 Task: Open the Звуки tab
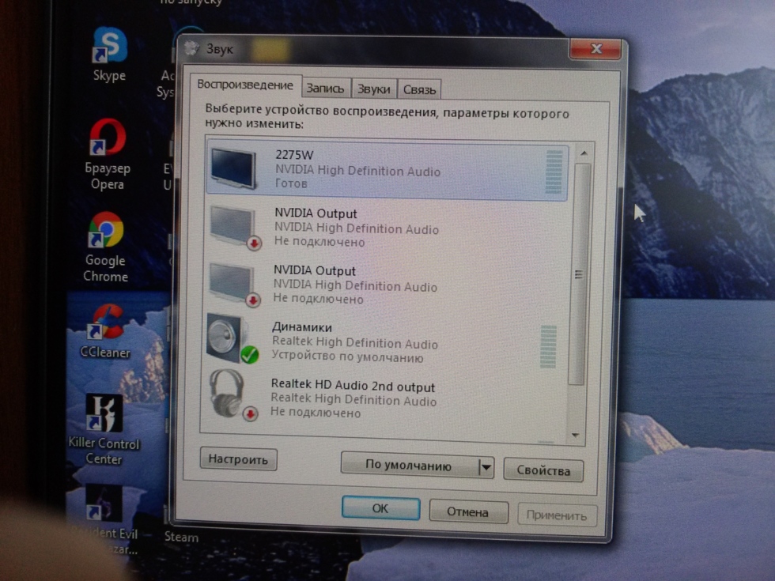coord(373,90)
